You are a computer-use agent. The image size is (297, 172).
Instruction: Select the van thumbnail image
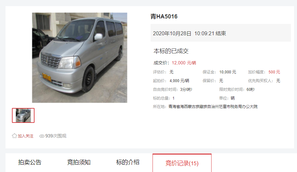(x=23, y=115)
